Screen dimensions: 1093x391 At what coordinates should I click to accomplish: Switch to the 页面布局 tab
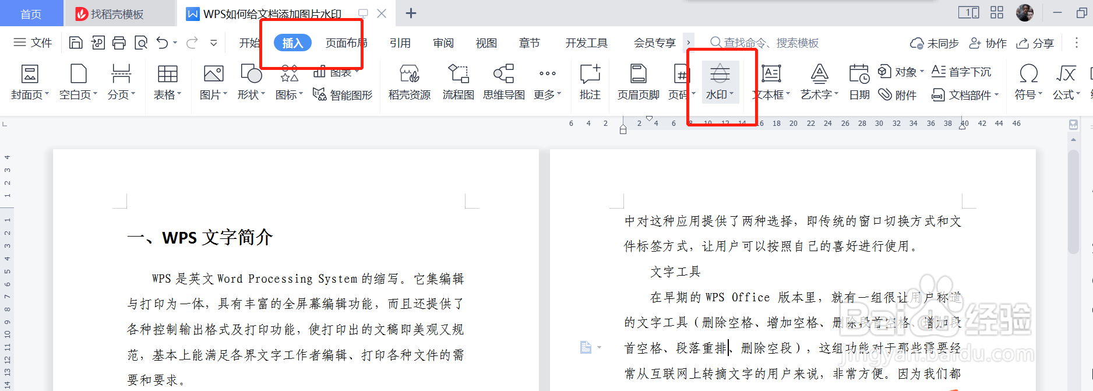coord(346,43)
